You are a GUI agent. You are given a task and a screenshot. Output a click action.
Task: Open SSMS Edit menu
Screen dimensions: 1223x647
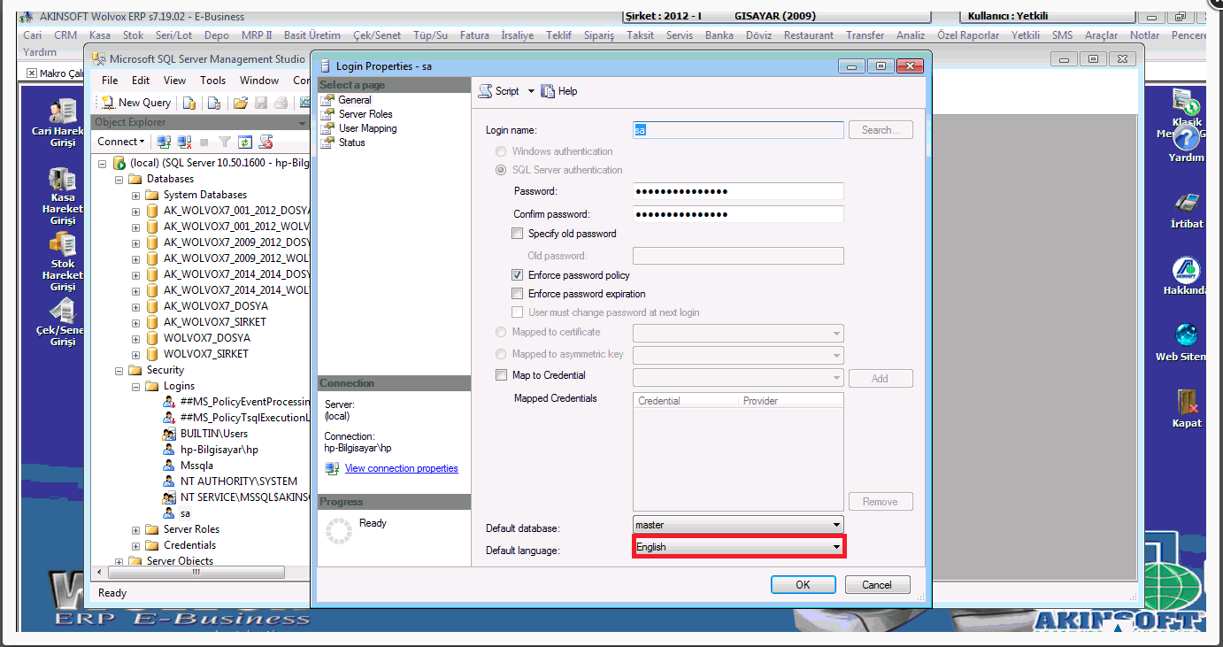[141, 81]
